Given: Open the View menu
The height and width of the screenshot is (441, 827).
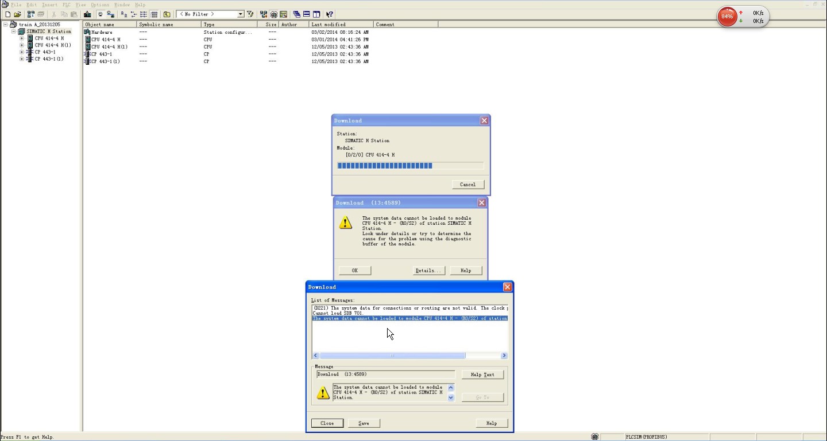Looking at the screenshot, I should pyautogui.click(x=81, y=5).
